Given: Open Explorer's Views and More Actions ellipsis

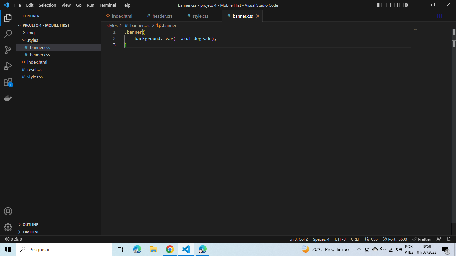Looking at the screenshot, I should pos(93,16).
